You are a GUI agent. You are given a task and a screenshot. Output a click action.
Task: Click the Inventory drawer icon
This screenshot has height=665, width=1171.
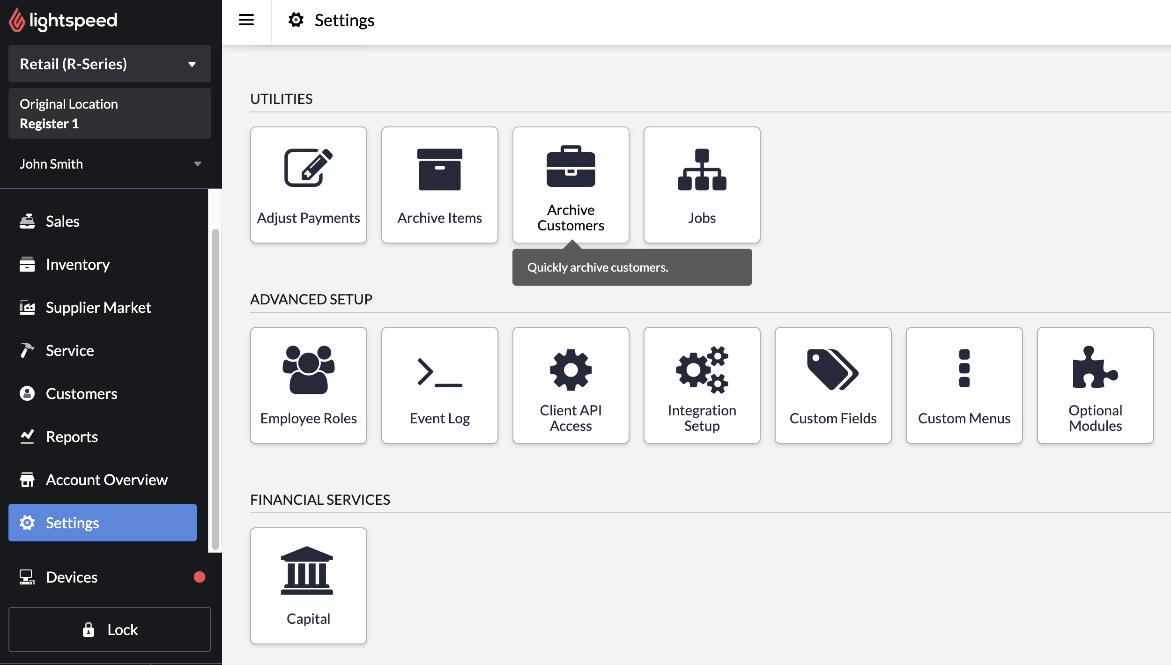coord(27,264)
